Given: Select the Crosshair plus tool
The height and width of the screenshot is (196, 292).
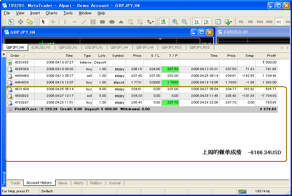Looking at the screenshot, I should point(53,22).
